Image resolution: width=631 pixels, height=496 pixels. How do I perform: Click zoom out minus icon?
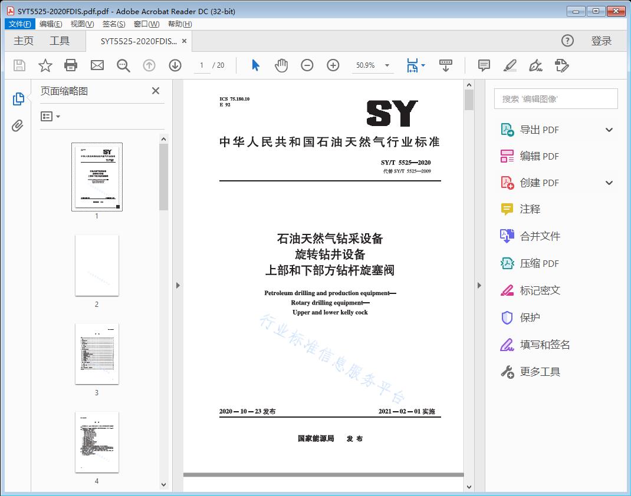point(307,65)
